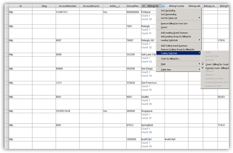This screenshot has height=153, width=233.
Task: Select Sort Descending menu item
Action: [169, 14]
